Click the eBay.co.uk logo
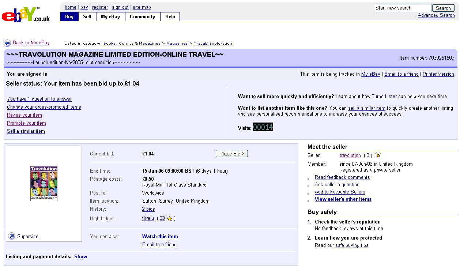 [x=26, y=15]
